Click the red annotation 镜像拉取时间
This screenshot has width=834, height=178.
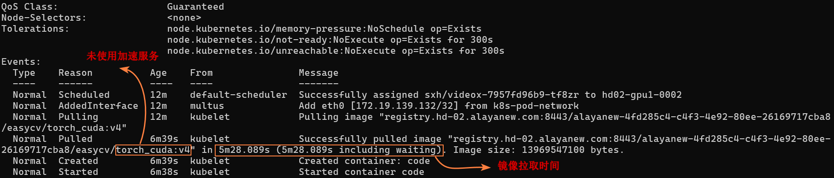point(528,166)
